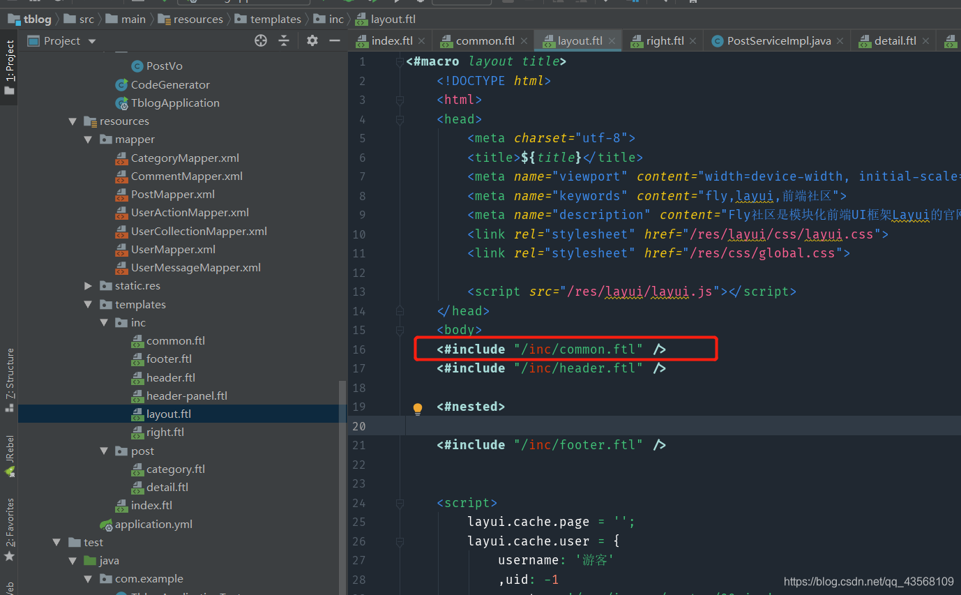Select right.ftl in the inc folder

pyautogui.click(x=165, y=432)
